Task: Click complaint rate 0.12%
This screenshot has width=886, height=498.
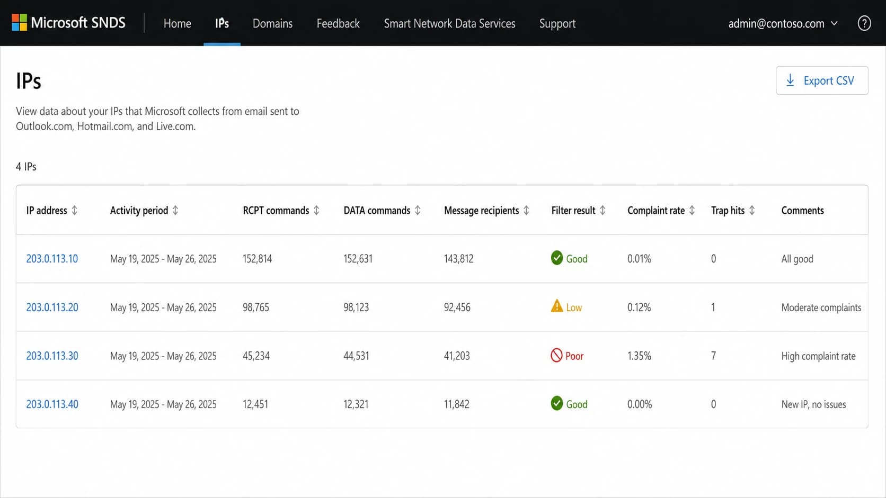Action: tap(639, 307)
